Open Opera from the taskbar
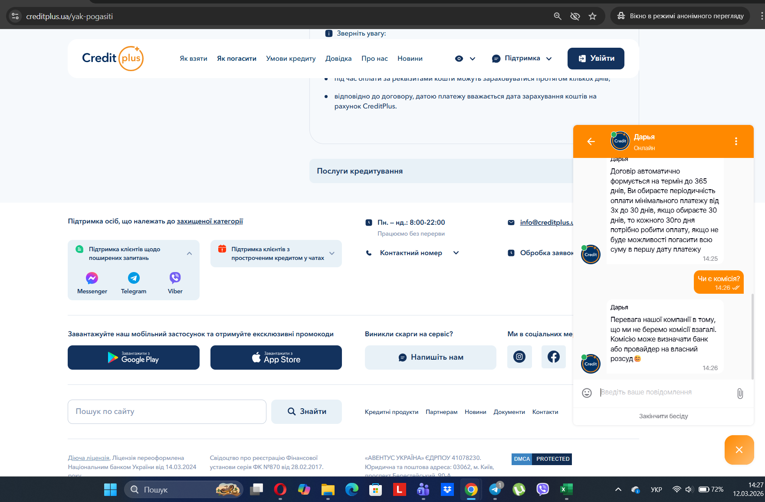Viewport: 765px width, 502px height. (x=280, y=489)
